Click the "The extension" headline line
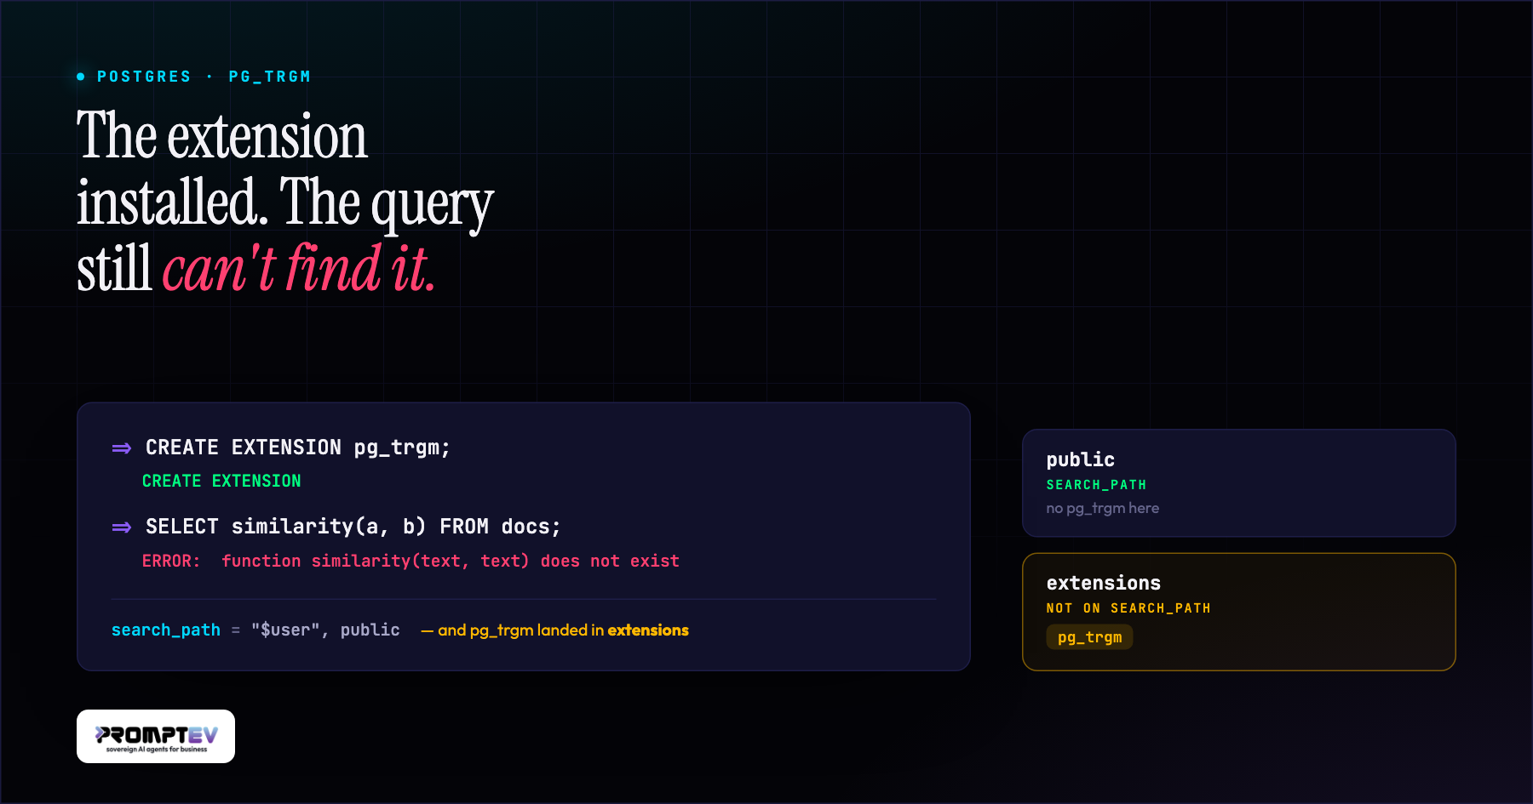The image size is (1533, 804). 222,136
